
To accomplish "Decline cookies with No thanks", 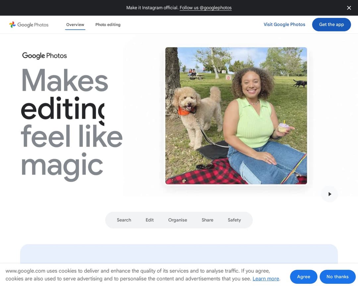I will [x=337, y=277].
